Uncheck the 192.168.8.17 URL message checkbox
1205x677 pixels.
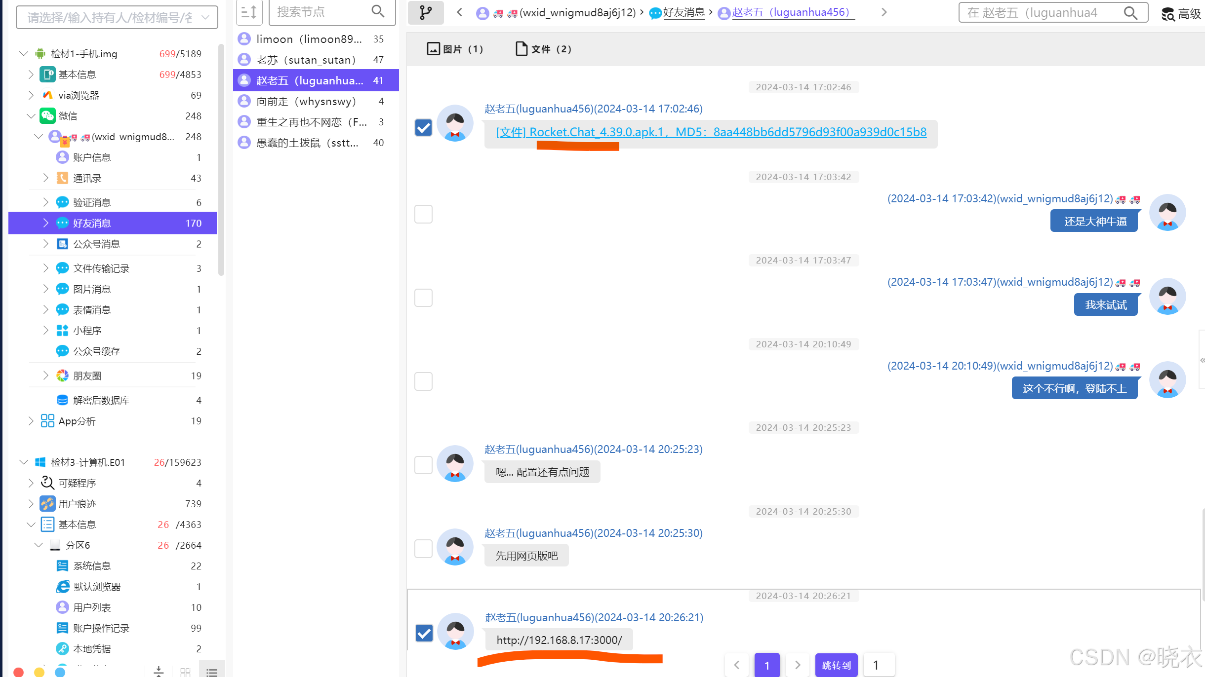point(424,633)
